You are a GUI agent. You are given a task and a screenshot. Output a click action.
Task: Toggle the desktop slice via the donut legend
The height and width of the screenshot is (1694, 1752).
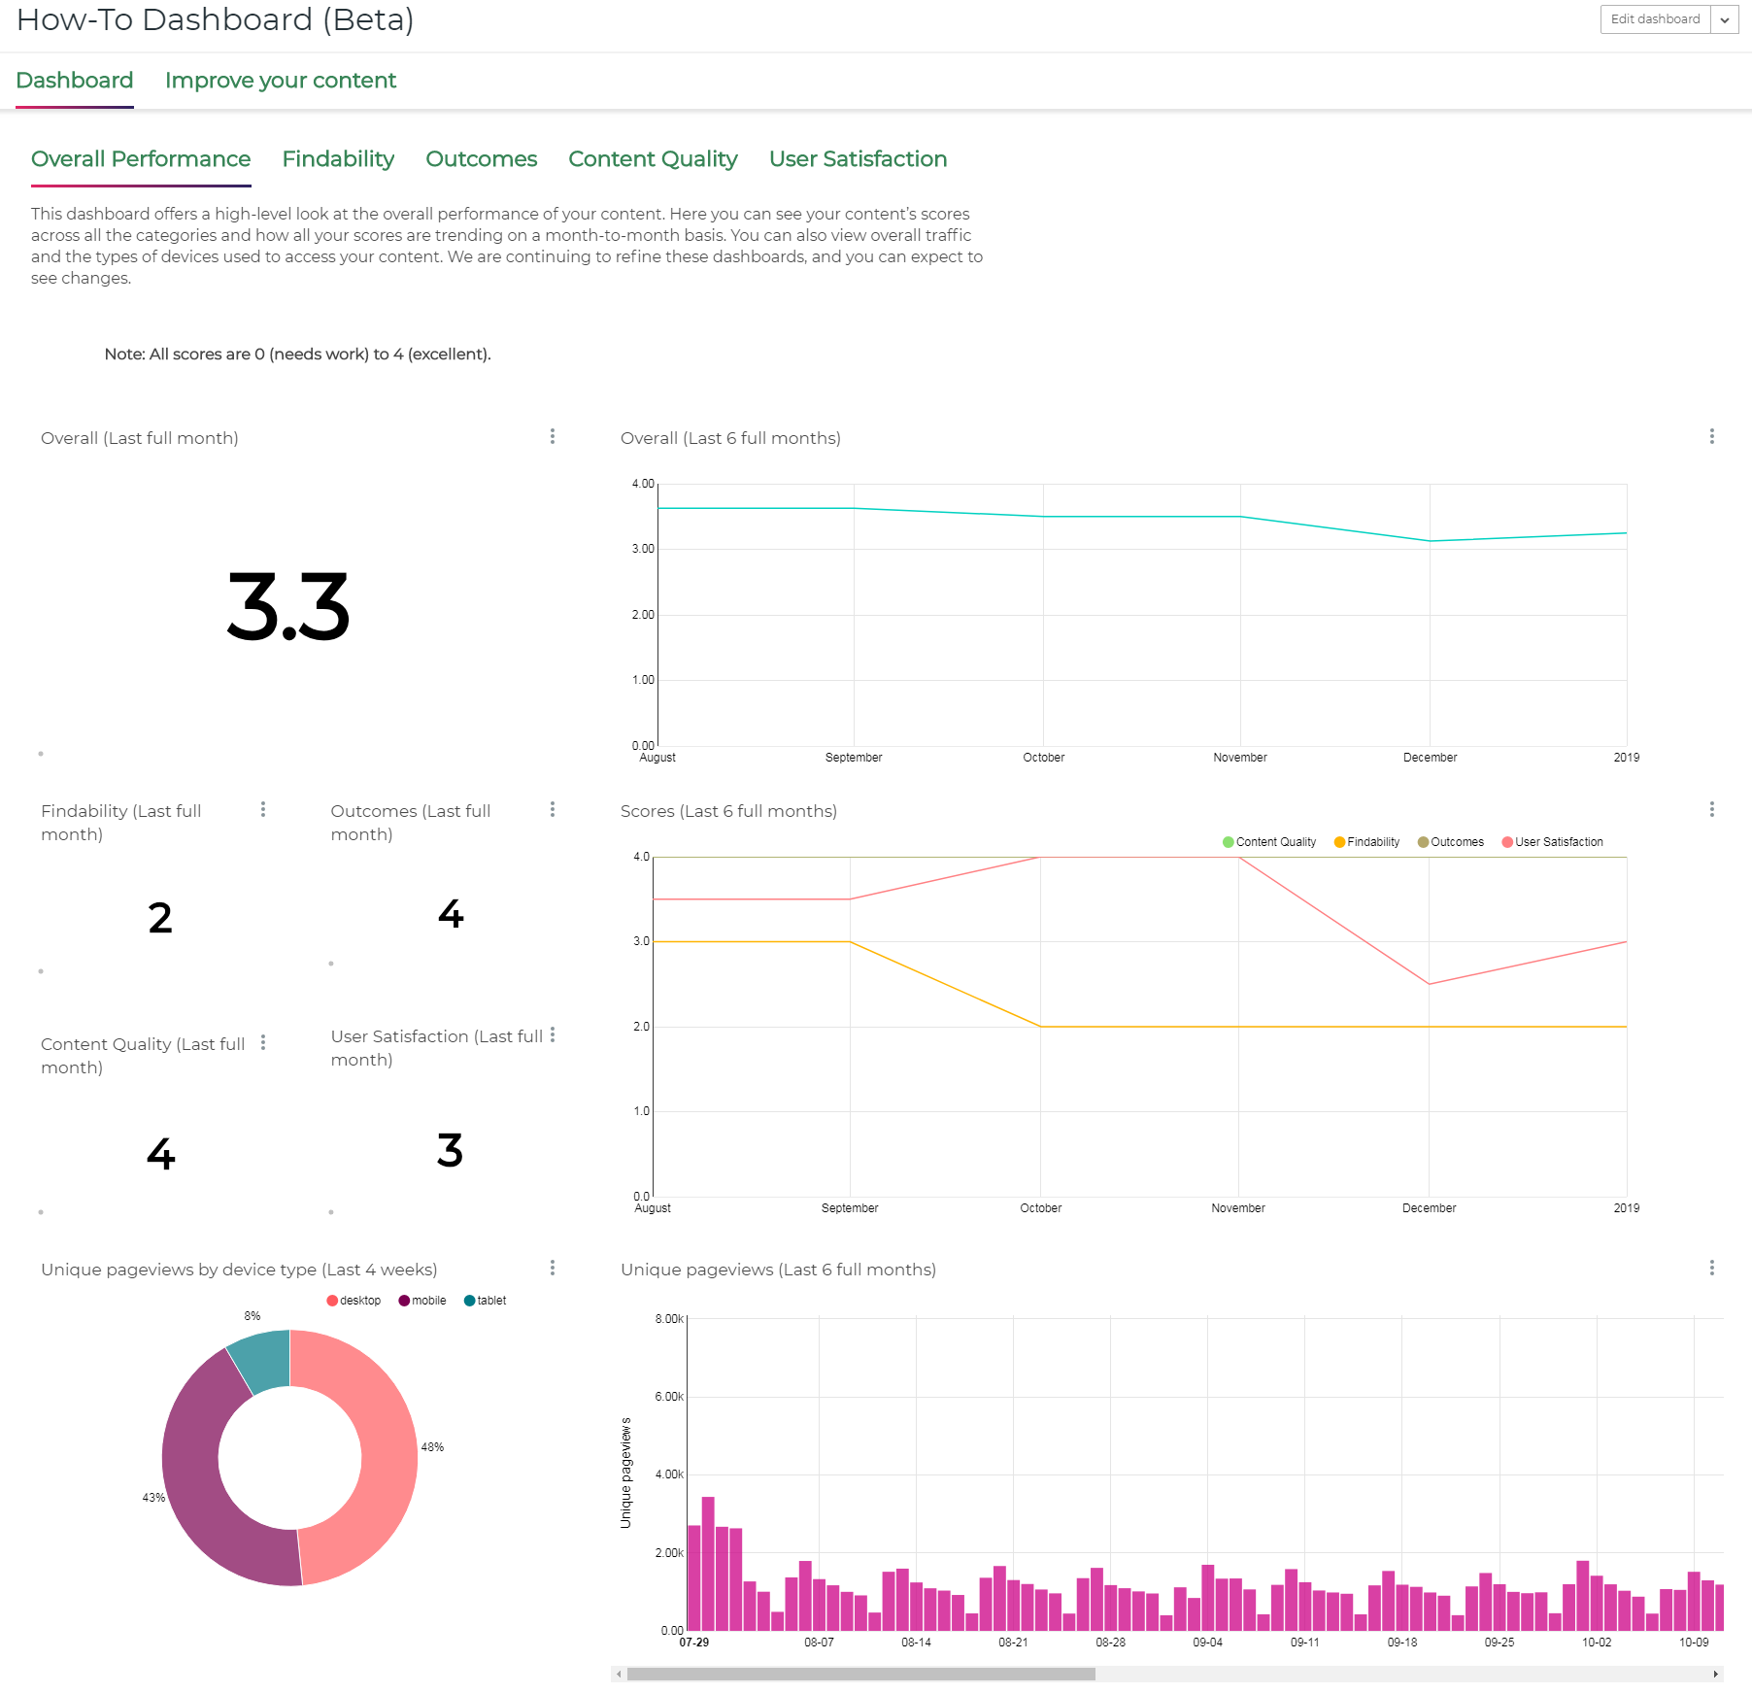pos(354,1300)
